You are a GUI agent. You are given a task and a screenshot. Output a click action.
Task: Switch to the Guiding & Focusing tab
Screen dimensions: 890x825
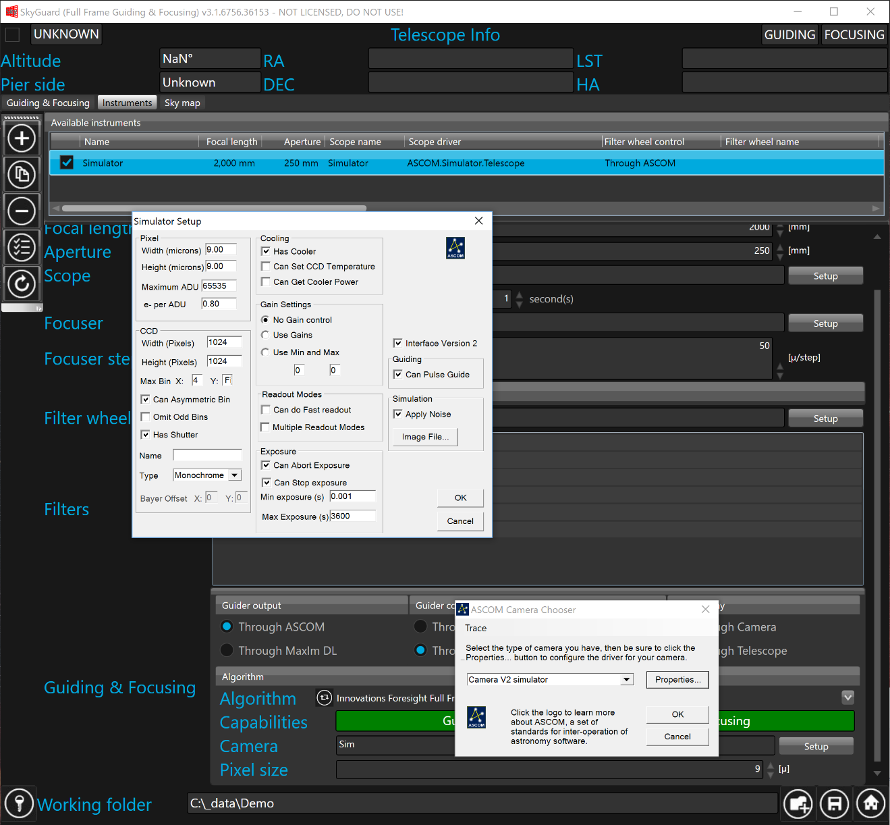point(49,103)
